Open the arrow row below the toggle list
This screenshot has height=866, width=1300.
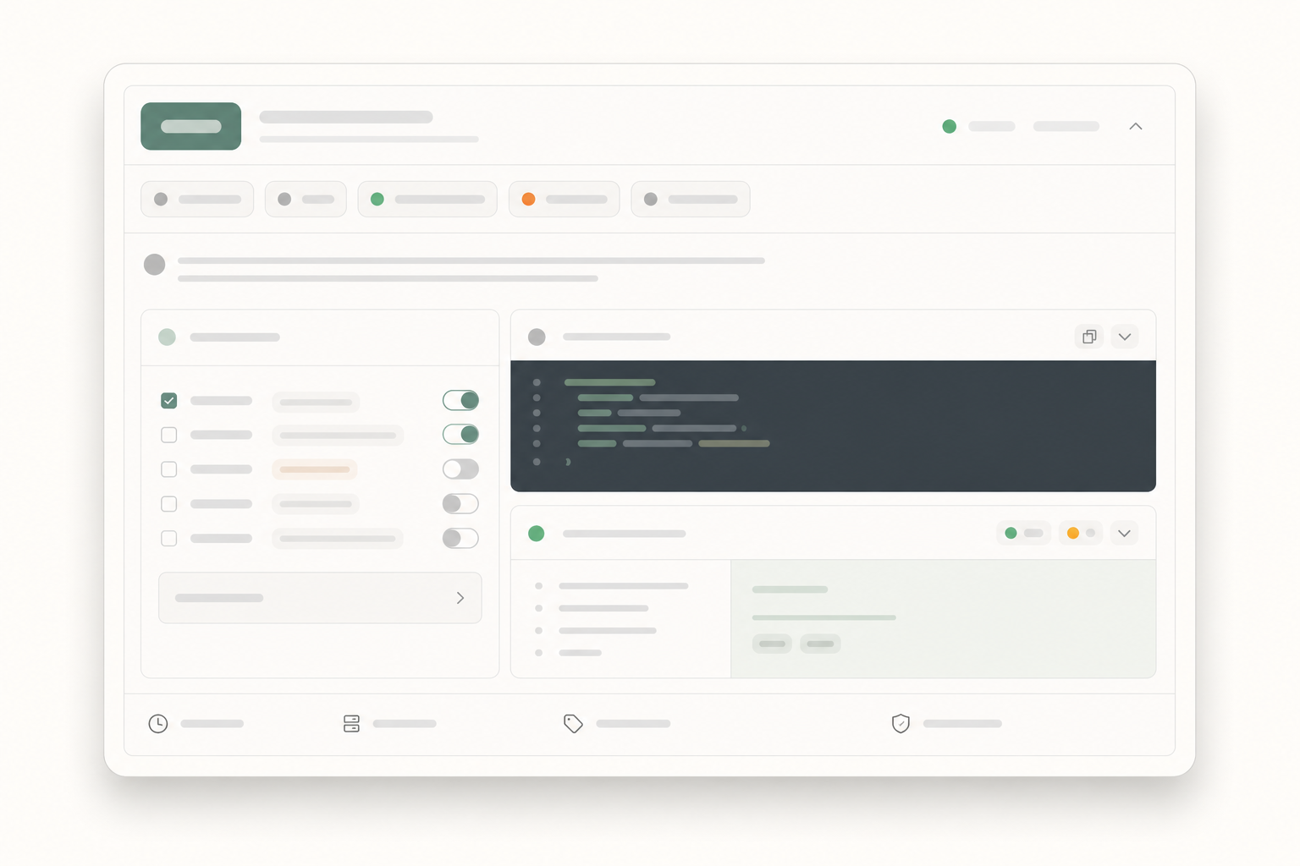point(320,598)
